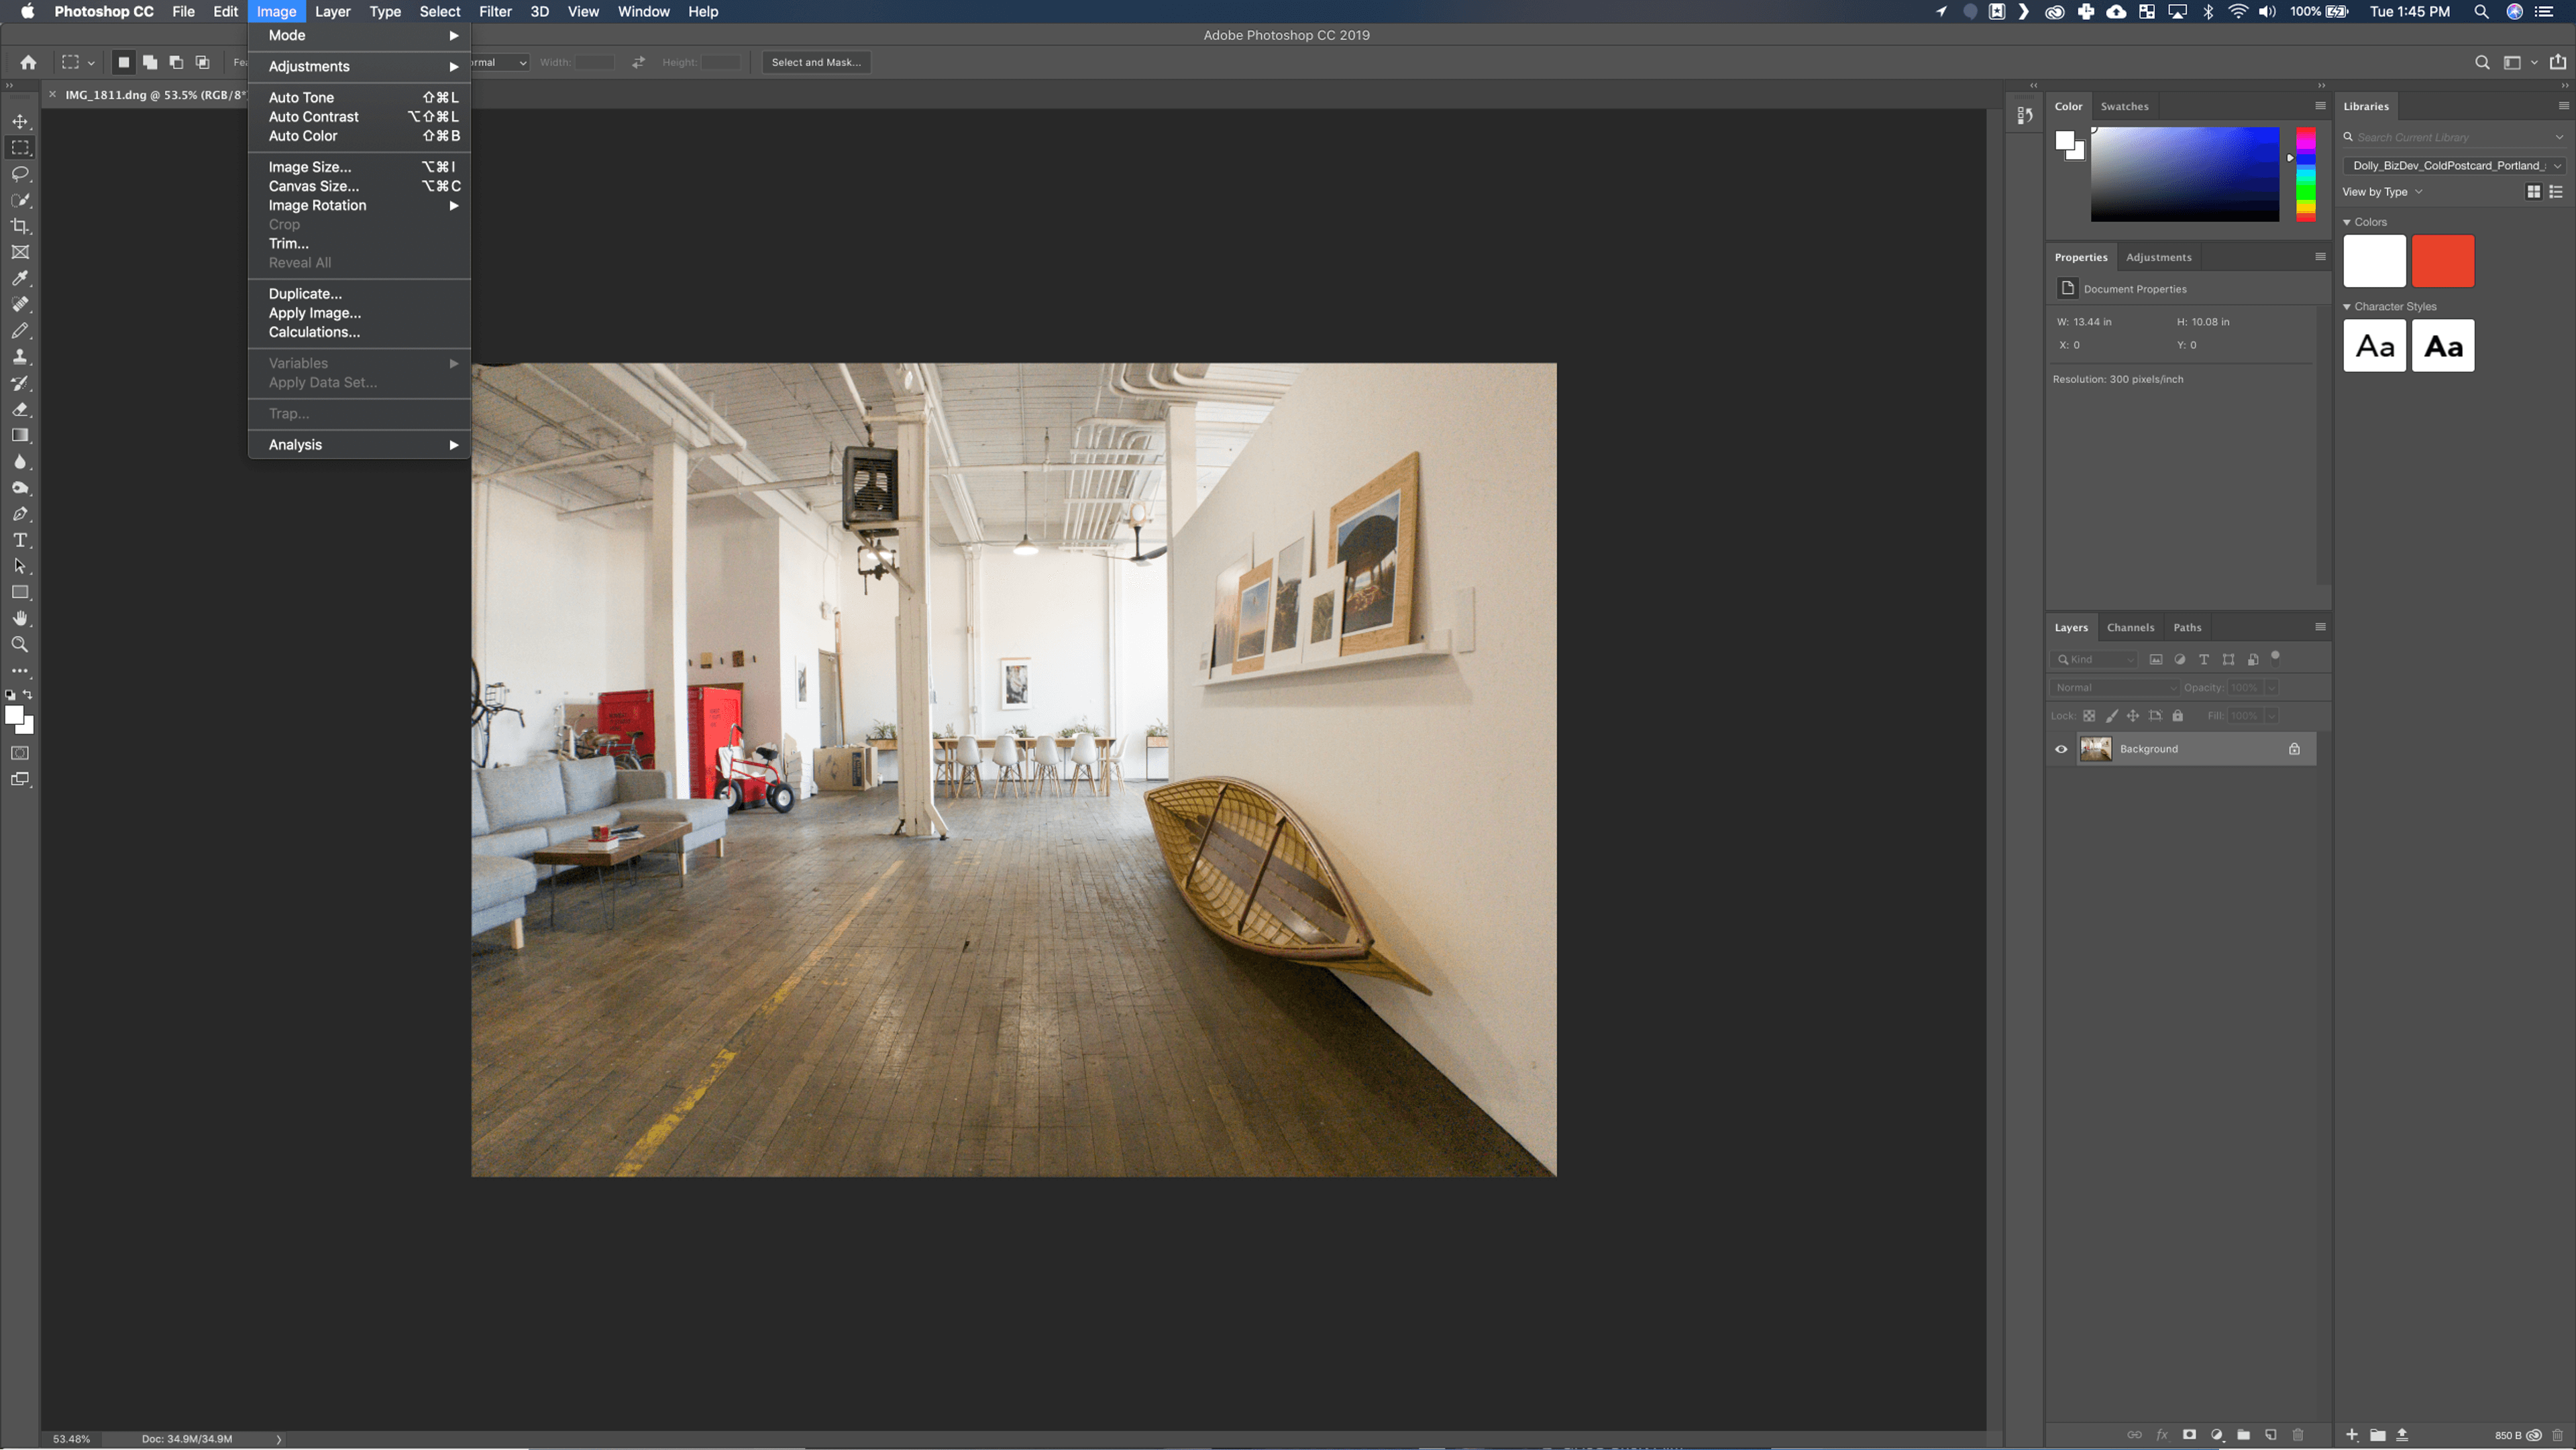
Task: Select the History Brush tool
Action: [20, 383]
